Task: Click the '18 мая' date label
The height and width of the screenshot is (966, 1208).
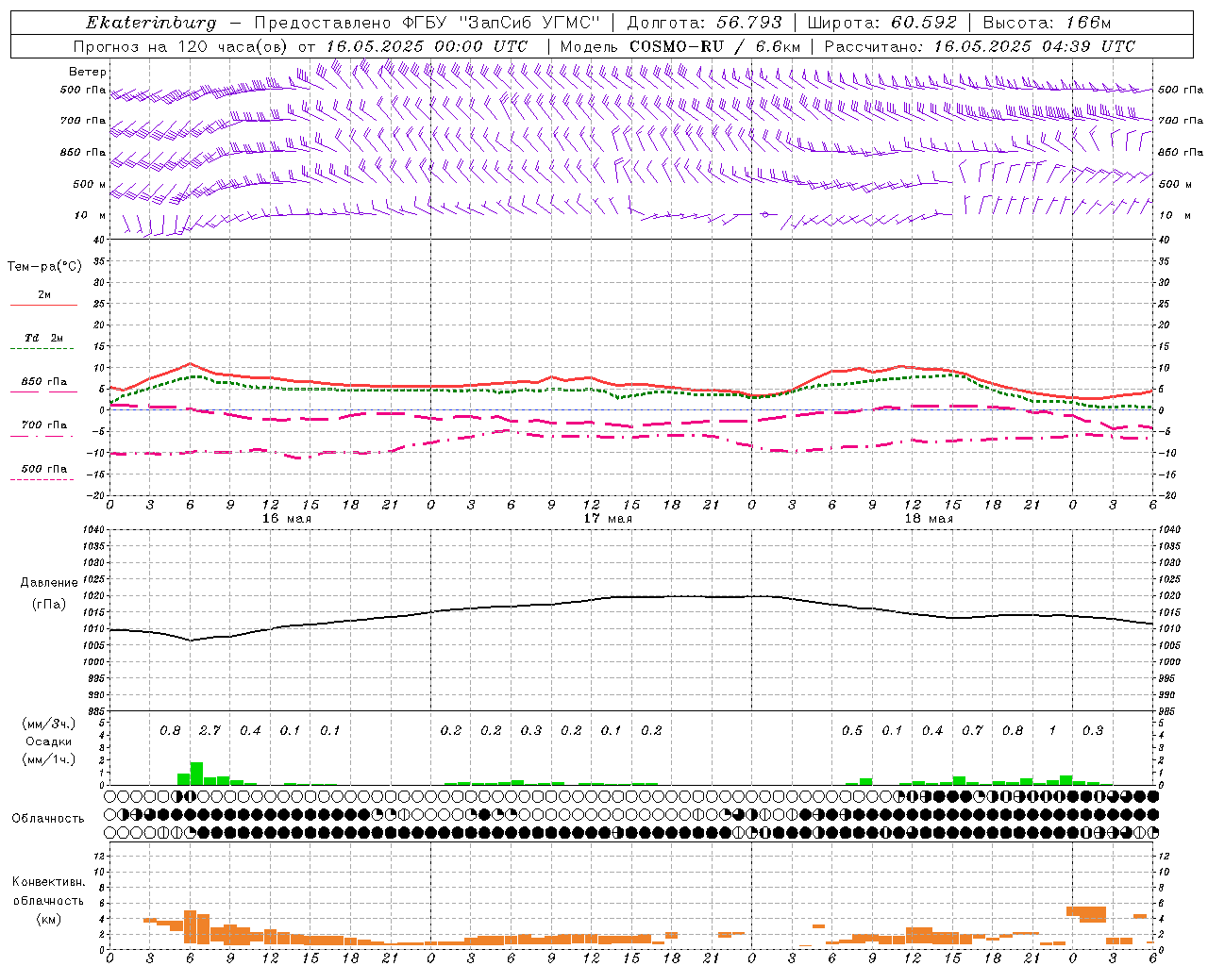Action: pyautogui.click(x=928, y=519)
